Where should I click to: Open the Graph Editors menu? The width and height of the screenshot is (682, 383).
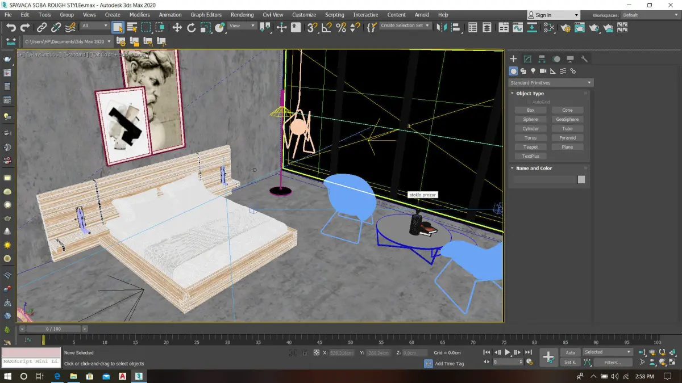point(206,15)
